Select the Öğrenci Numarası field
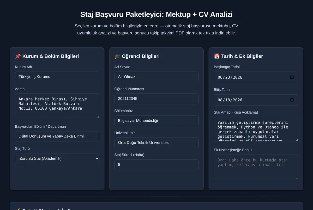This screenshot has width=313, height=210. (x=156, y=99)
